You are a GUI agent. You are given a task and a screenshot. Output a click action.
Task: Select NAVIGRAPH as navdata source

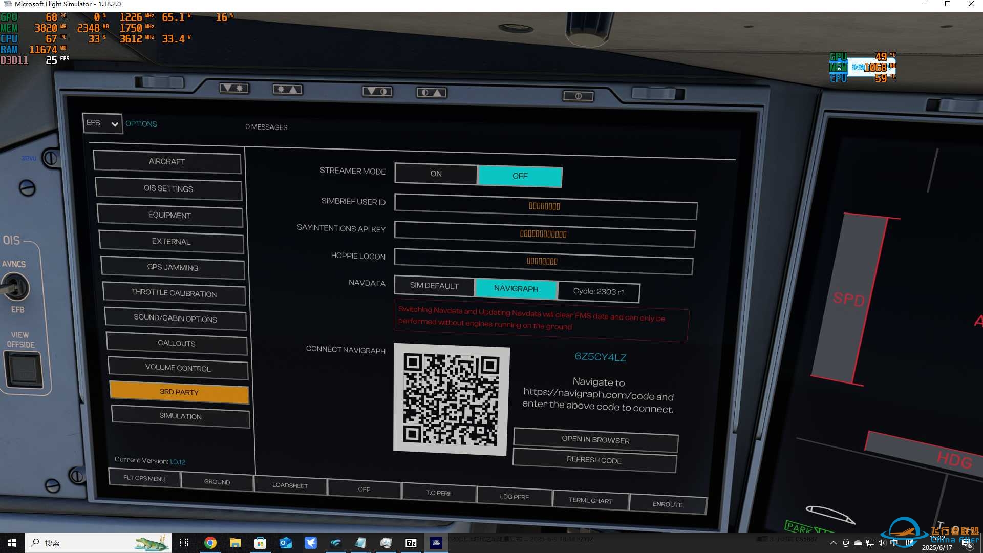tap(516, 289)
